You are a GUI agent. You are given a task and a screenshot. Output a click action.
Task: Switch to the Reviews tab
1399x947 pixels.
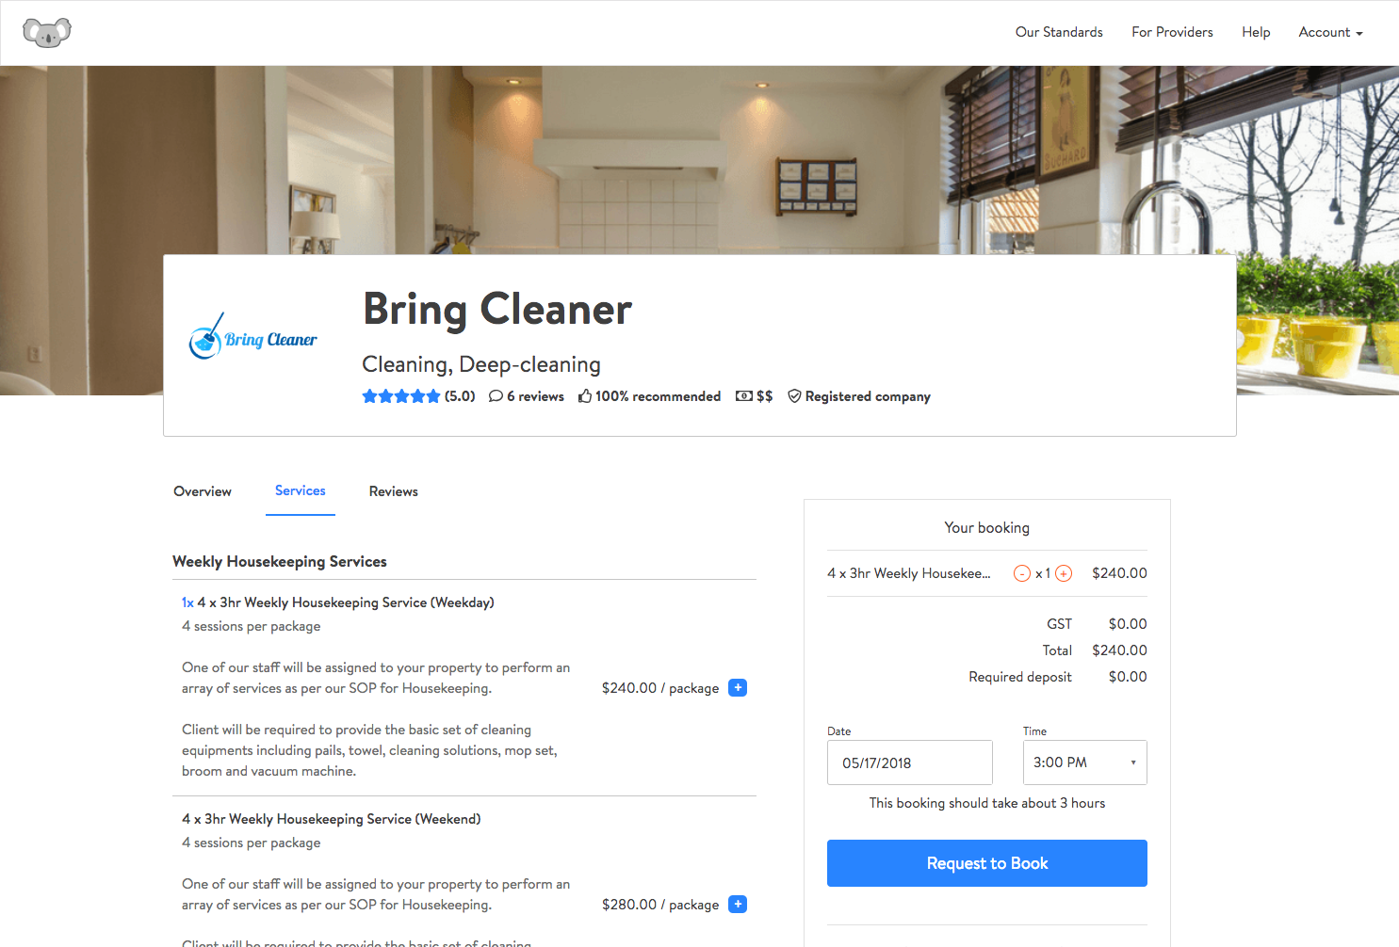point(394,491)
